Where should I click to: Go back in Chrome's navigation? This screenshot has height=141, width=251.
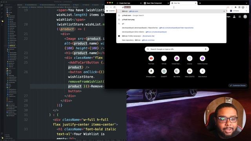[107, 7]
